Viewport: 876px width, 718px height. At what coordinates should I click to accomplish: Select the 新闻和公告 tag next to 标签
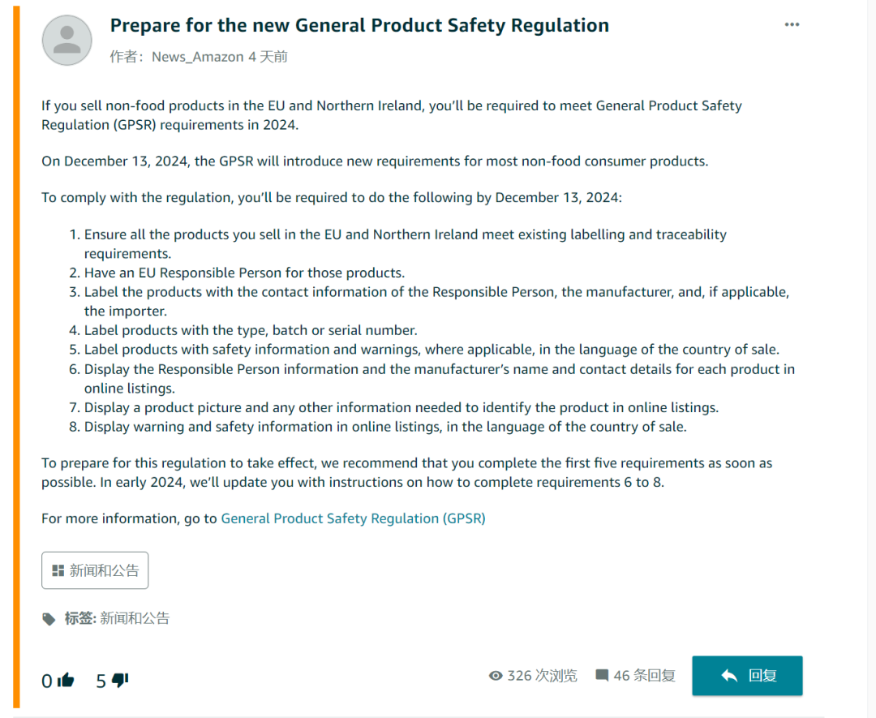[x=135, y=618]
